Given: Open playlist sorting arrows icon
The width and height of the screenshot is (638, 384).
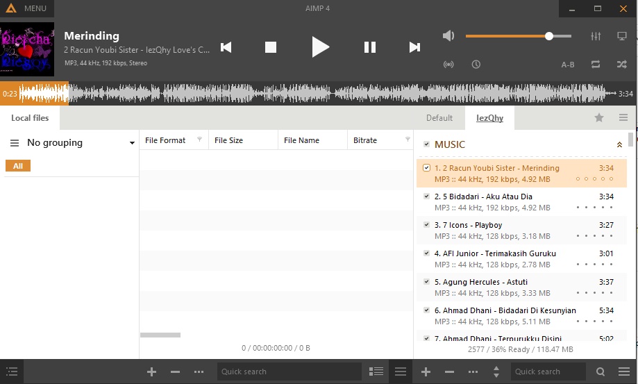Looking at the screenshot, I should coord(496,372).
